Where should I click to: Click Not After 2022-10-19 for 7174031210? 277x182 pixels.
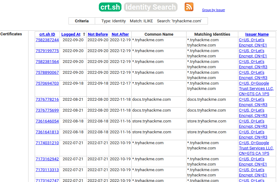click(120, 143)
